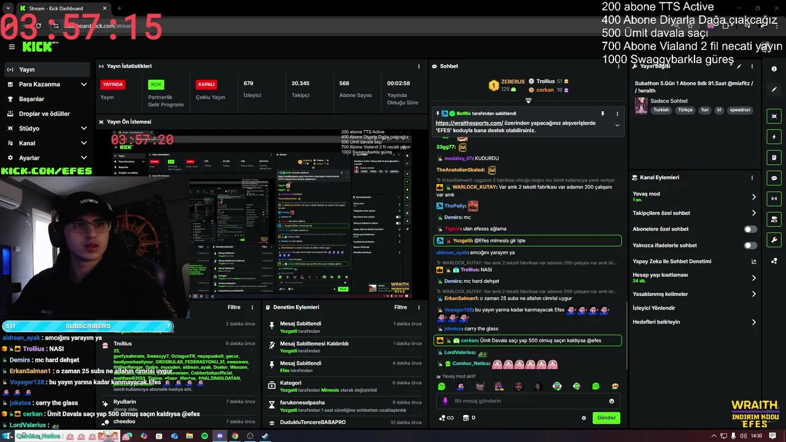Toggle the wrench panel icon in right sidebar
Image resolution: width=786 pixels, height=442 pixels.
[774, 240]
